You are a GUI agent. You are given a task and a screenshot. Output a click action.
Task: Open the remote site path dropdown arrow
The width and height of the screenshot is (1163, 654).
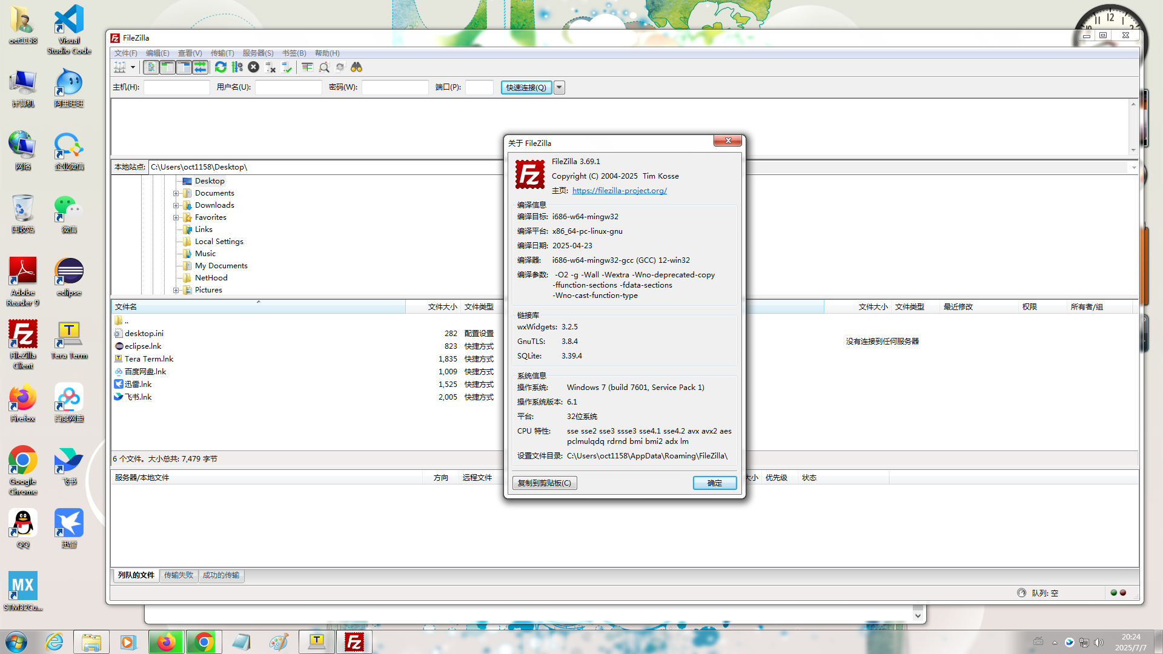1134,167
